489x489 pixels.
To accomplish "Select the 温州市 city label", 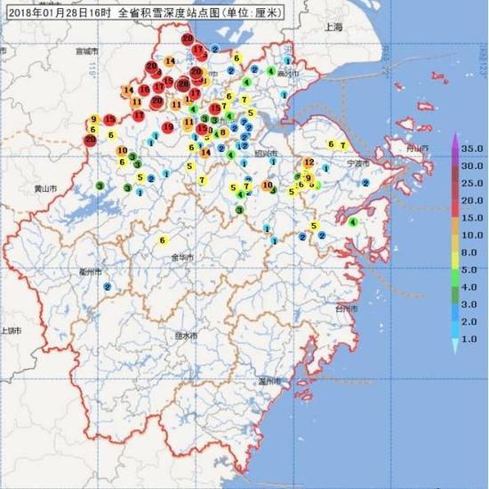I will (269, 381).
